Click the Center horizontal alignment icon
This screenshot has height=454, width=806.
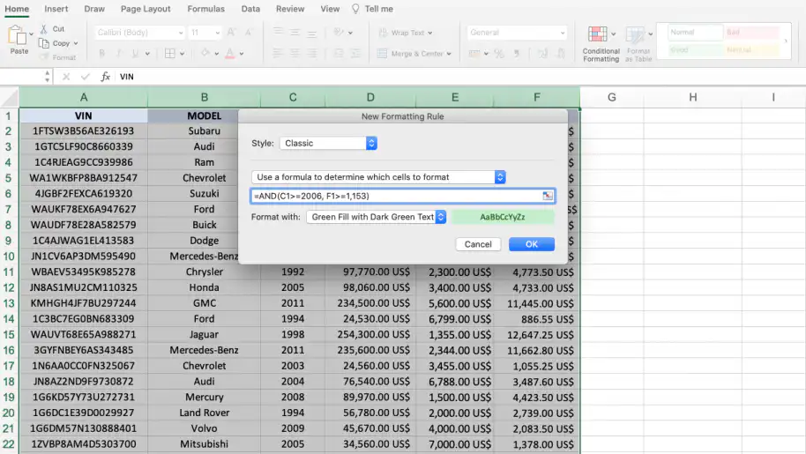(295, 53)
